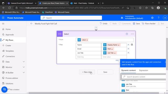Remove the Display Name token
168x94 pixels.
[x=119, y=45]
